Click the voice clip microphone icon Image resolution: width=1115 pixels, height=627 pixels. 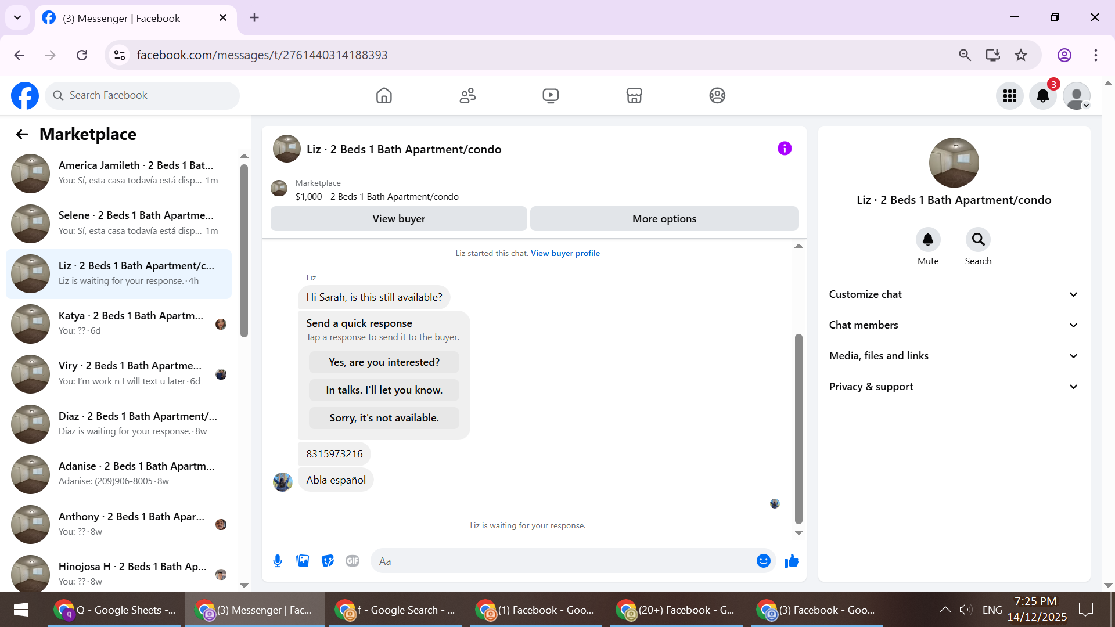point(278,561)
